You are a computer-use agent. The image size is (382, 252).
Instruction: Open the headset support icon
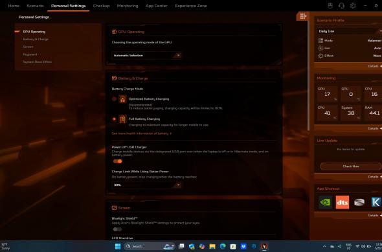tap(342, 6)
